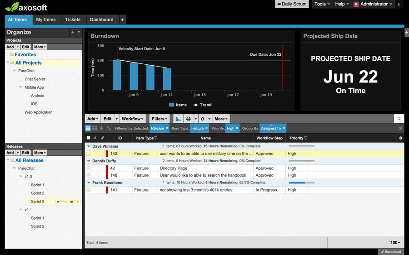
Task: Open the Administrator user menu
Action: click(373, 4)
